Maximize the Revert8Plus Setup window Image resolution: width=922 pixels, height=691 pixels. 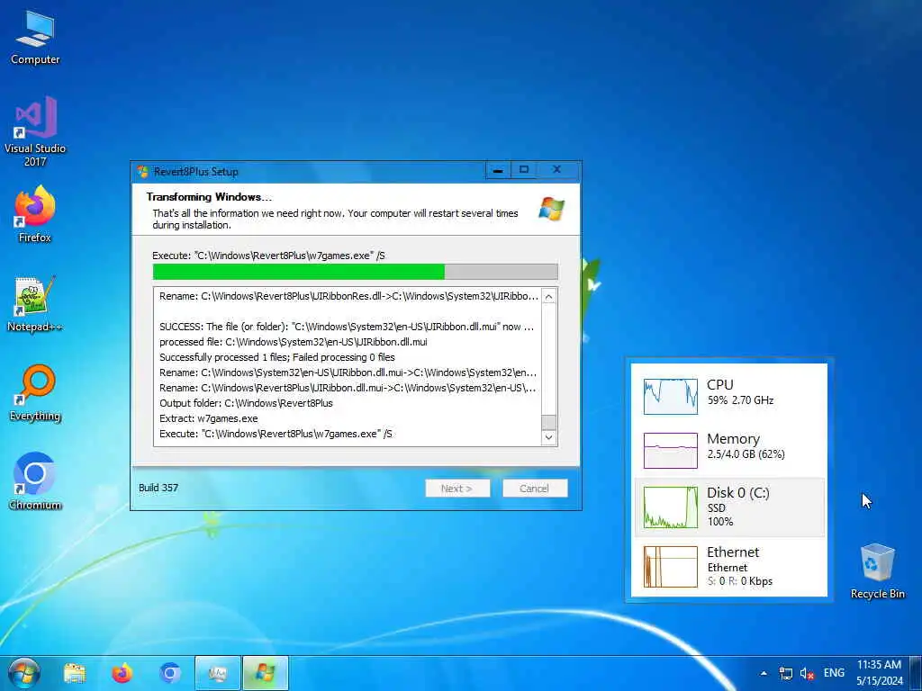524,170
